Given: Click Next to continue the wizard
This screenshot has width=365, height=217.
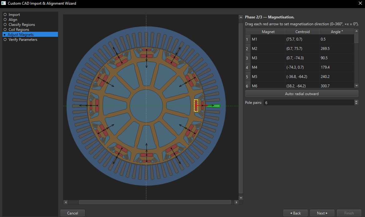Looking at the screenshot, I should pos(322,213).
